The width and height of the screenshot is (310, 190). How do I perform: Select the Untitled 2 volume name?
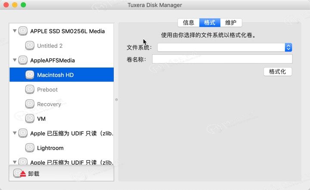click(x=50, y=46)
